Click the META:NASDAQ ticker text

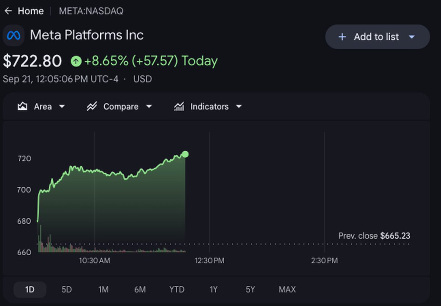91,11
